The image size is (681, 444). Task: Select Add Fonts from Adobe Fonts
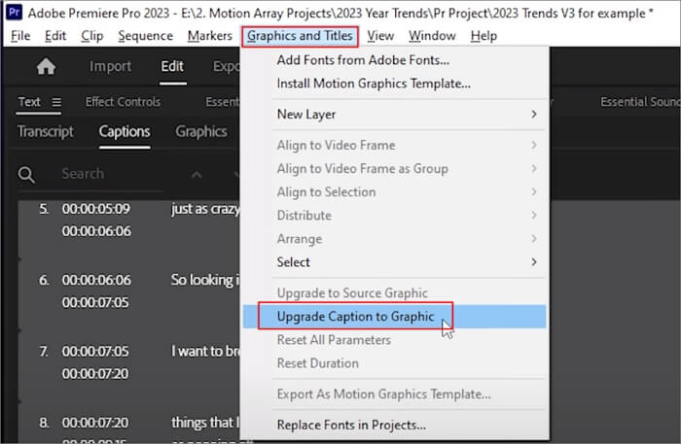click(362, 60)
